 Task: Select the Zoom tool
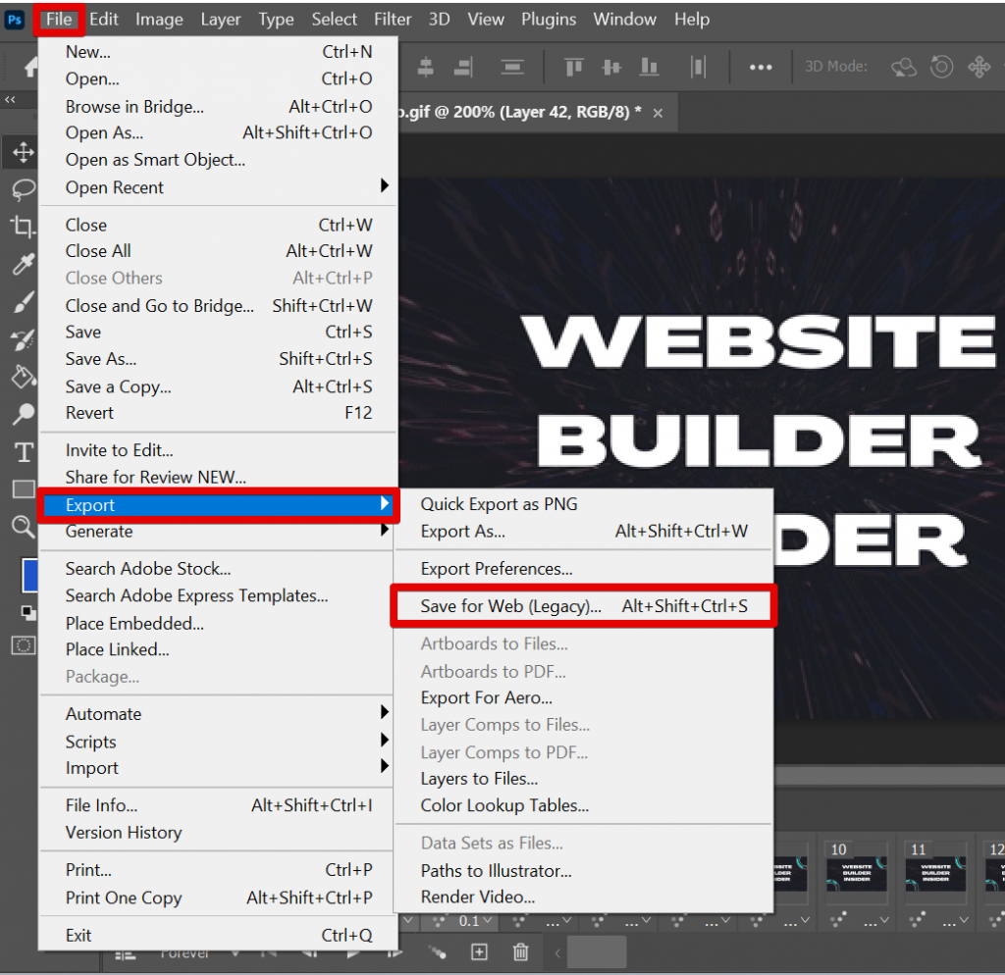tap(24, 527)
